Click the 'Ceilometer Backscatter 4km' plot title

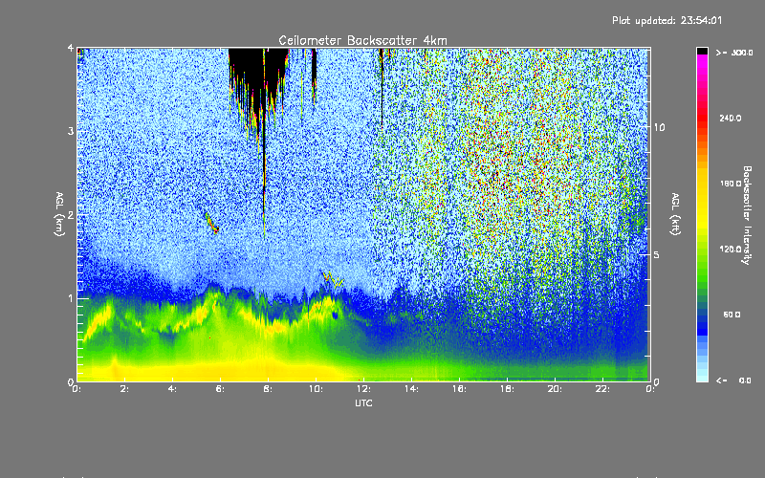362,40
